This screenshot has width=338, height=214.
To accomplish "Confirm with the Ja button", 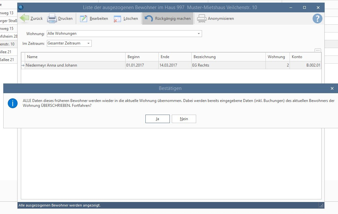I will click(x=157, y=119).
